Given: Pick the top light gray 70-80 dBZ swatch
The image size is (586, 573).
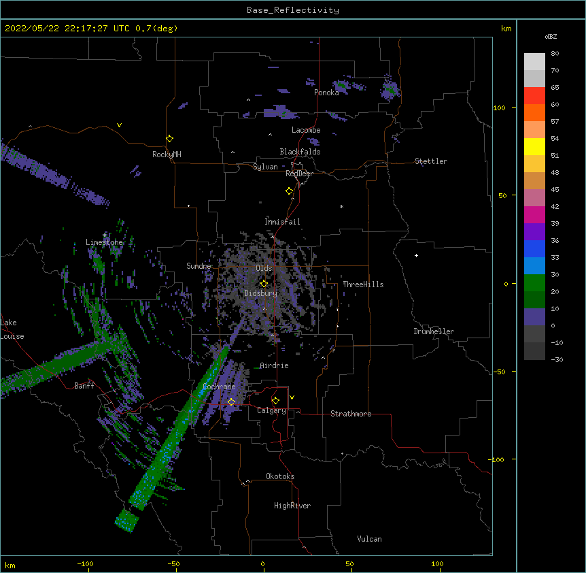Looking at the screenshot, I should [x=534, y=61].
